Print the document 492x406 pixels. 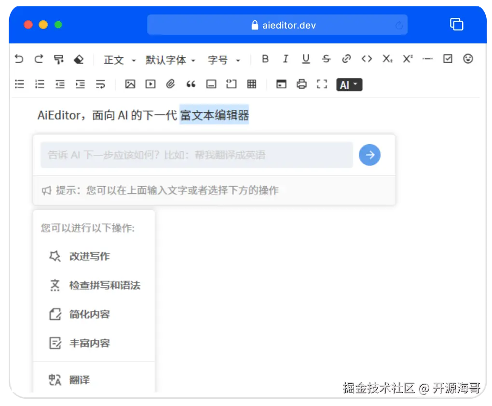[x=301, y=84]
